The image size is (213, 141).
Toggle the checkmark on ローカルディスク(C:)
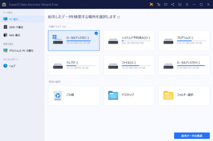pyautogui.click(x=96, y=33)
